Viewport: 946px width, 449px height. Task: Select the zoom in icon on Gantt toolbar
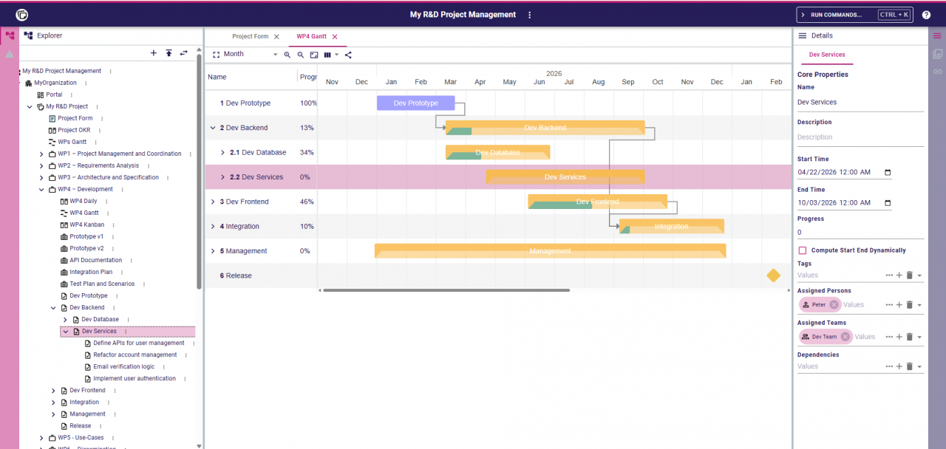[287, 55]
